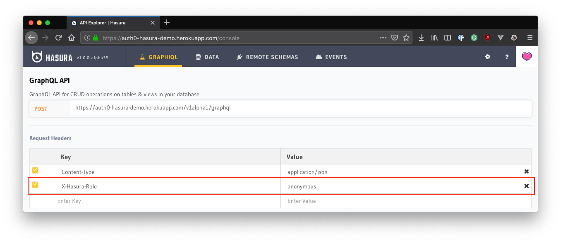
Task: Click the browser back button
Action: [31, 38]
